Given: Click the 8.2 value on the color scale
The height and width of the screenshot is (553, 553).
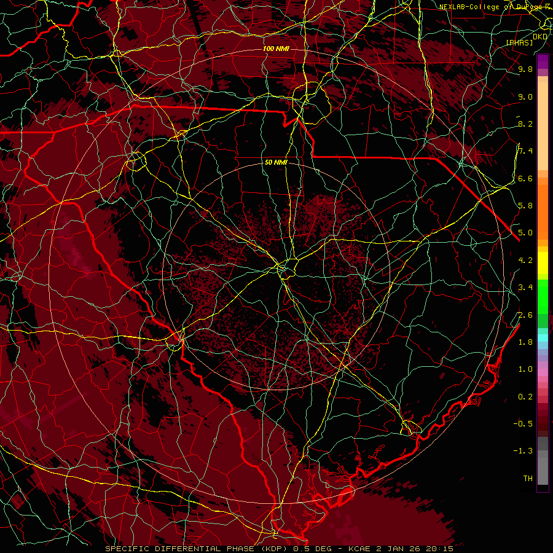Looking at the screenshot, I should (x=525, y=124).
